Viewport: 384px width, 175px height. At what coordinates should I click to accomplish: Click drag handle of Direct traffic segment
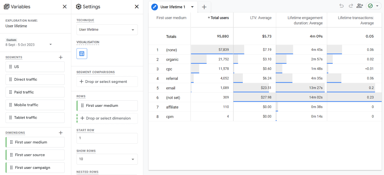[x=11, y=80]
